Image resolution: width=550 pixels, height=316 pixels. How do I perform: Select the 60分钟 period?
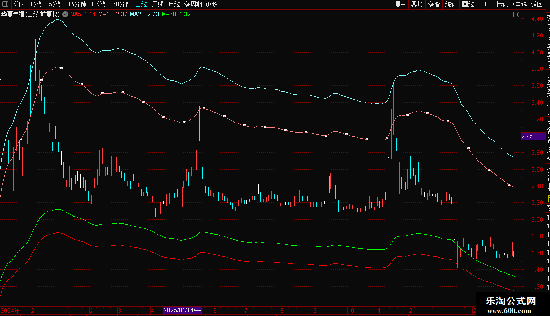click(x=122, y=4)
